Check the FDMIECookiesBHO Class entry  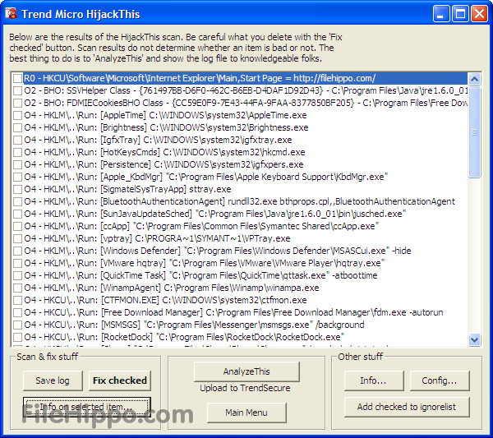(17, 103)
